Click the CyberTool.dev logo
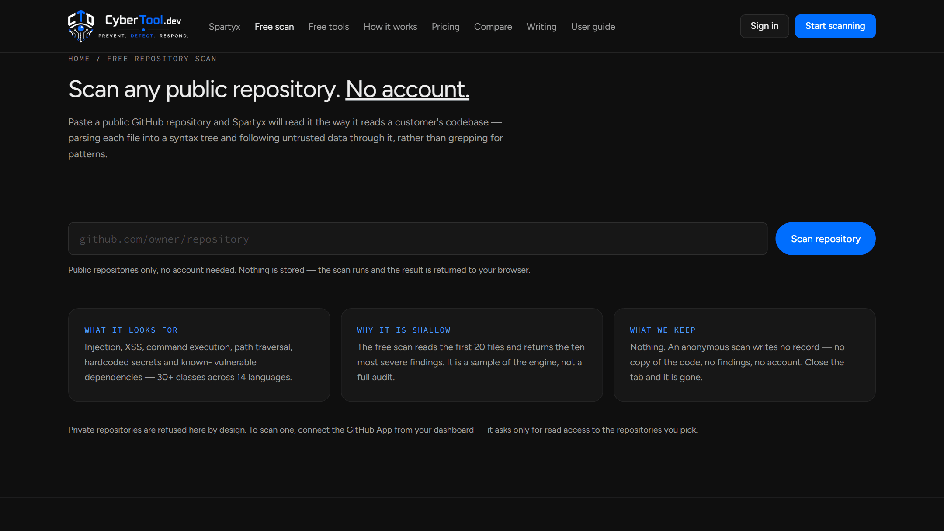This screenshot has height=531, width=944. (128, 26)
